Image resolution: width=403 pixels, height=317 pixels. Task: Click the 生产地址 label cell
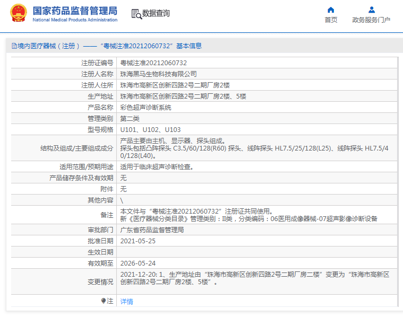coord(100,96)
